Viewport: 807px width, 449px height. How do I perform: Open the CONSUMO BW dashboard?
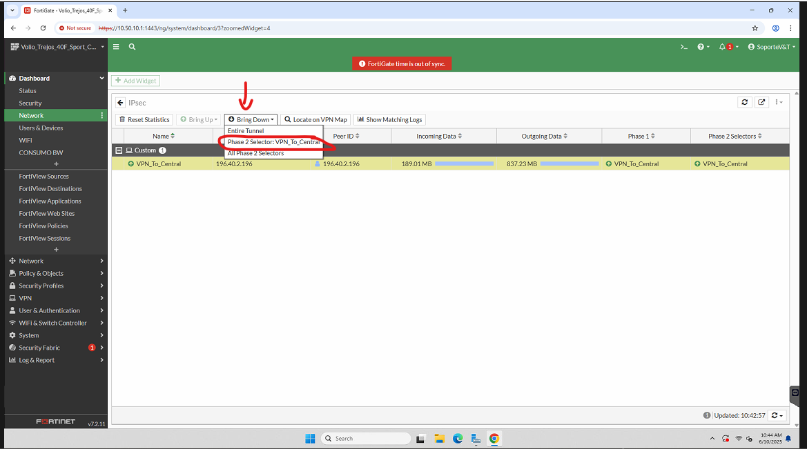pos(41,152)
